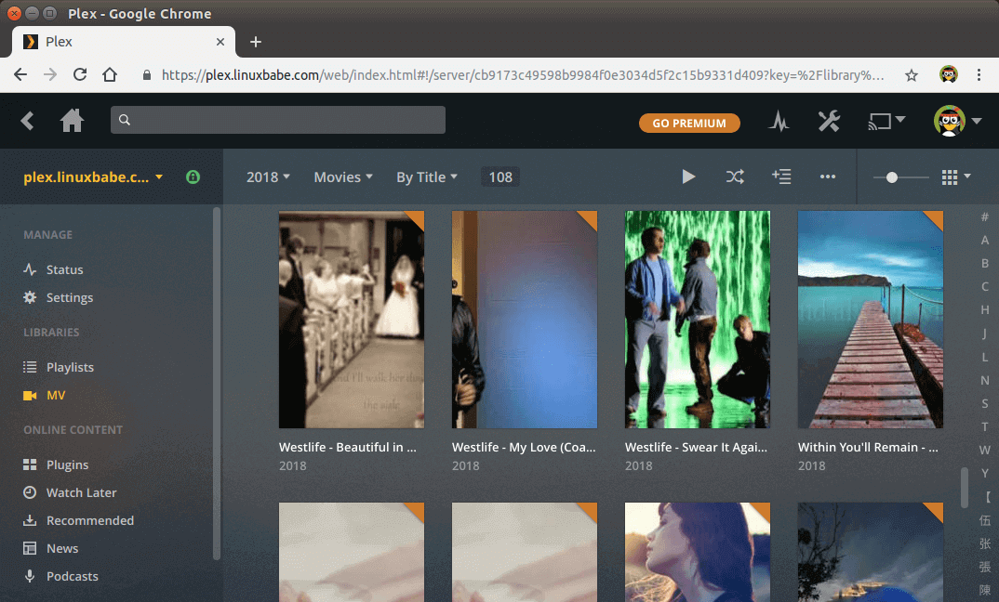
Task: Open the By Title sort dropdown
Action: pos(426,177)
